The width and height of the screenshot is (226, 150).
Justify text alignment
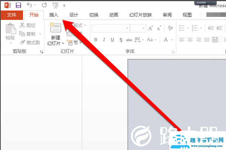[207, 40]
